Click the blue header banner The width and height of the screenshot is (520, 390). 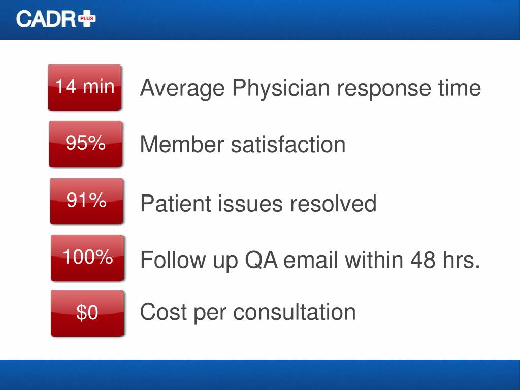[260, 20]
